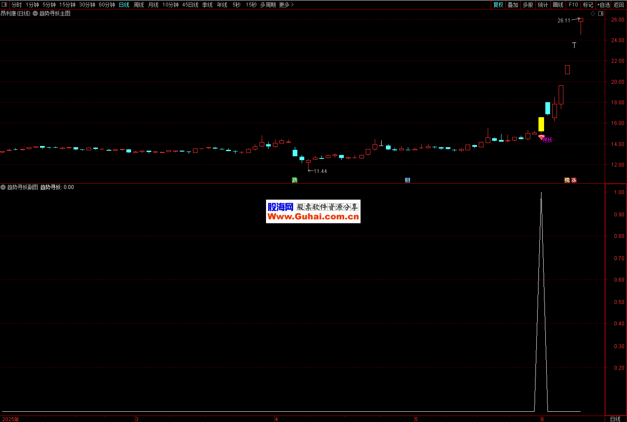Screen dimensions: 627x422
Task: Toggle the left side panel icon
Action: coord(5,5)
